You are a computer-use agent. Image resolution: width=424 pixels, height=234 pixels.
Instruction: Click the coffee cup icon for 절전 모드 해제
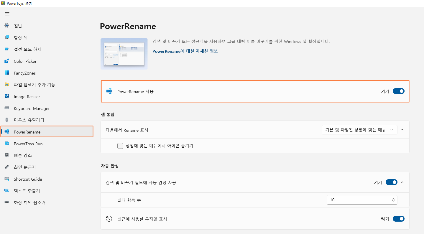point(7,49)
